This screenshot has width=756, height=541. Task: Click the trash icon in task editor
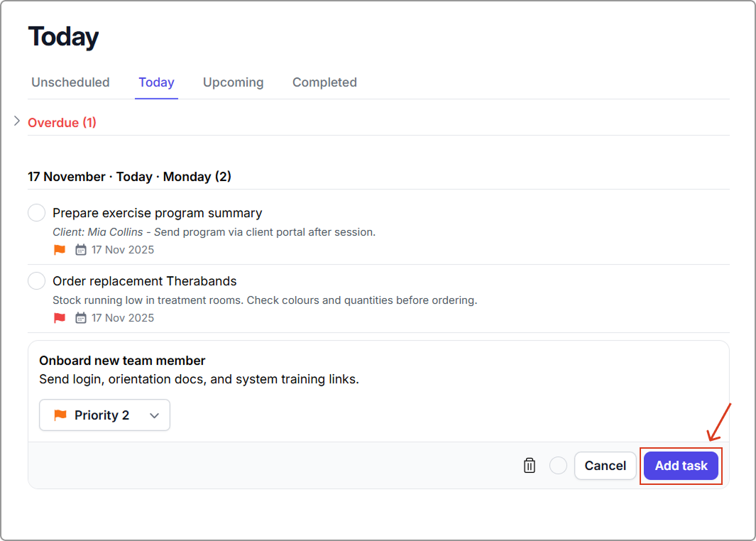pyautogui.click(x=530, y=466)
